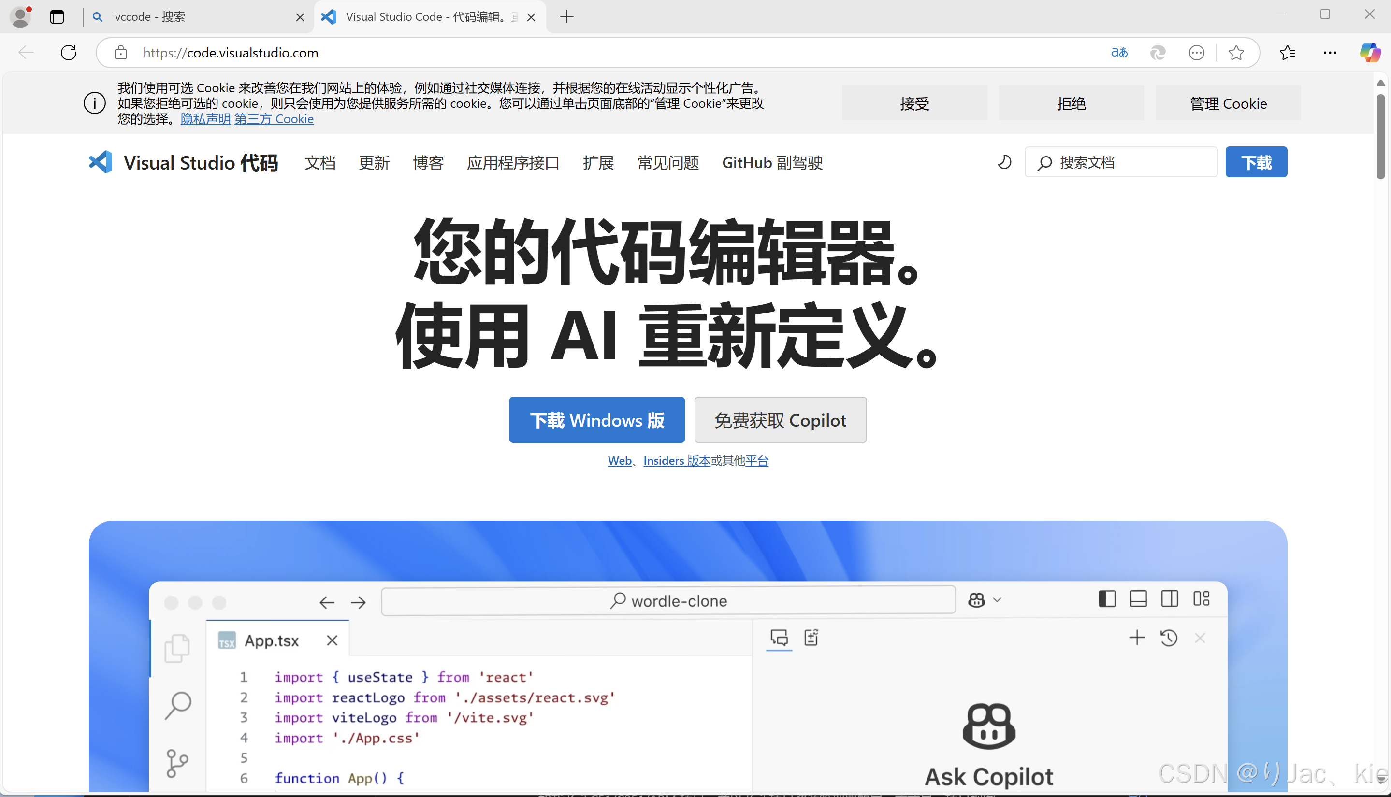Add this page to favorites with star icon
Screen dimensions: 1391x797
coord(1236,53)
